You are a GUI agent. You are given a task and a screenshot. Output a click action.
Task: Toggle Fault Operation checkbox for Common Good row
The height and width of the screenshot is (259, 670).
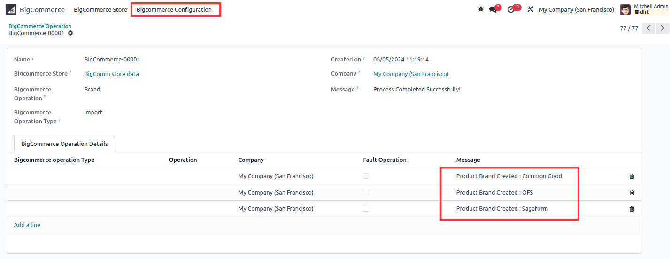click(366, 176)
